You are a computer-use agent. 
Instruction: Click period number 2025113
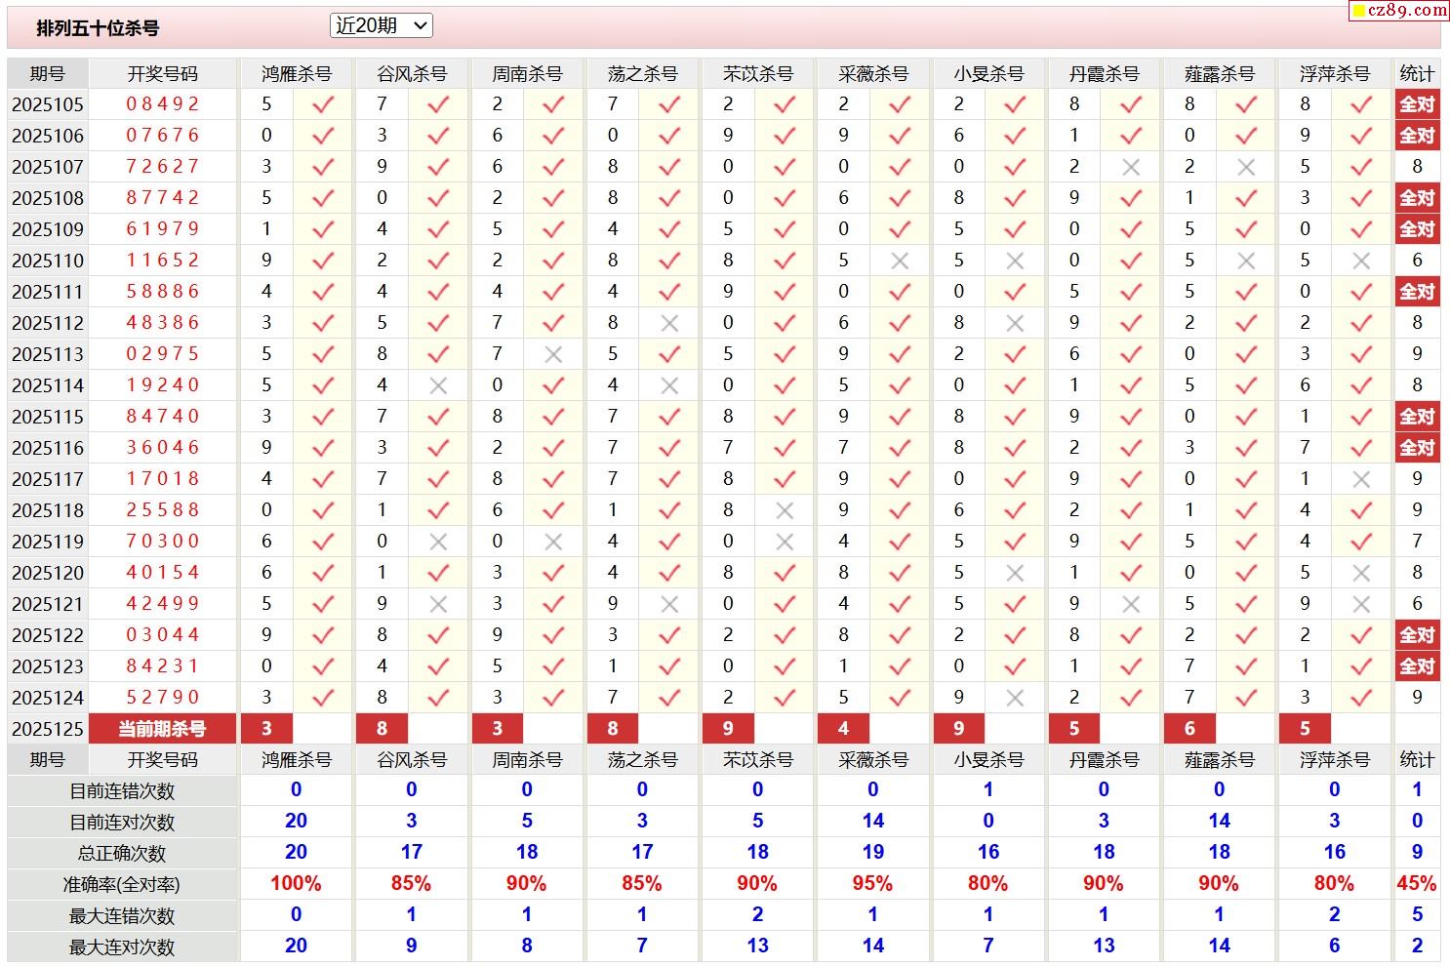(48, 354)
